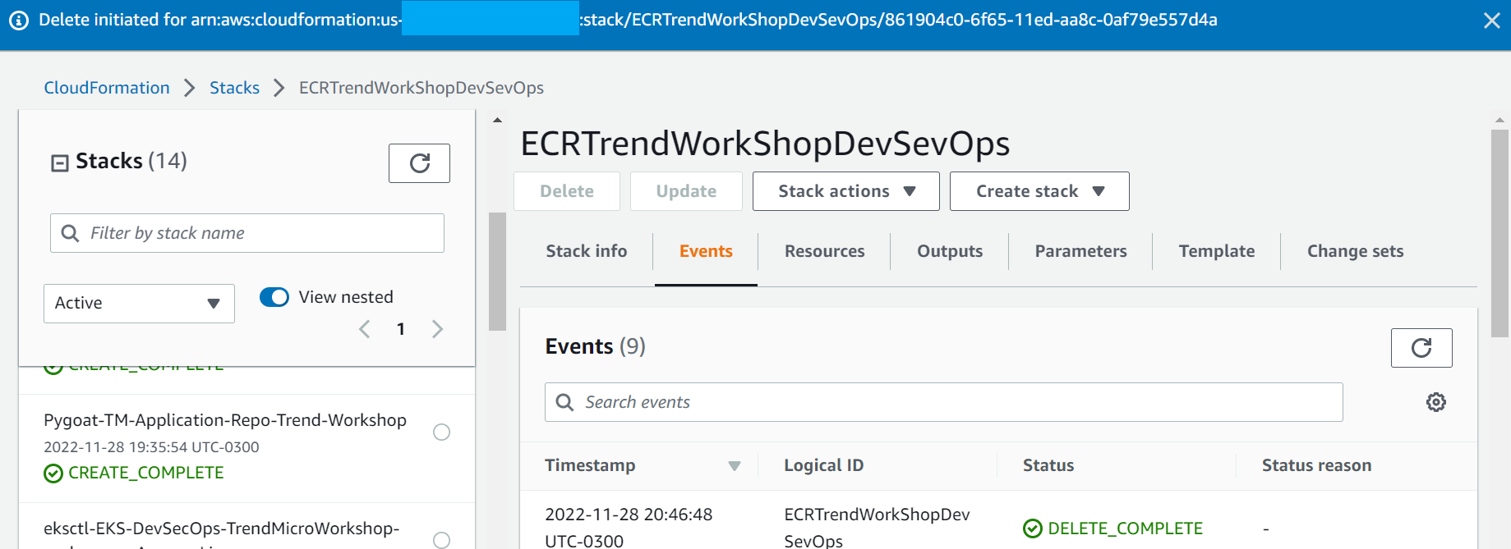The height and width of the screenshot is (549, 1511).
Task: Click page number 1 in stacks pagination
Action: click(x=401, y=329)
